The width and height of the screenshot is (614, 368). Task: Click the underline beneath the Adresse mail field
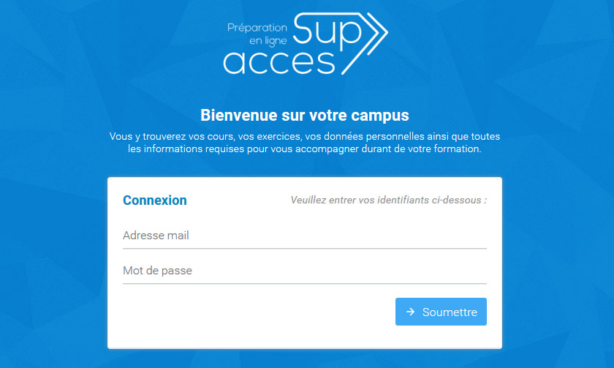pyautogui.click(x=305, y=249)
